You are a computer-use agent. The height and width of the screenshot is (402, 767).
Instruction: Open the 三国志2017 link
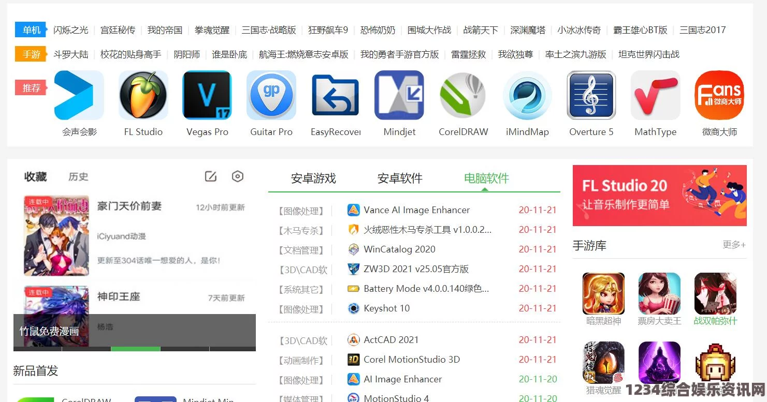coord(702,30)
